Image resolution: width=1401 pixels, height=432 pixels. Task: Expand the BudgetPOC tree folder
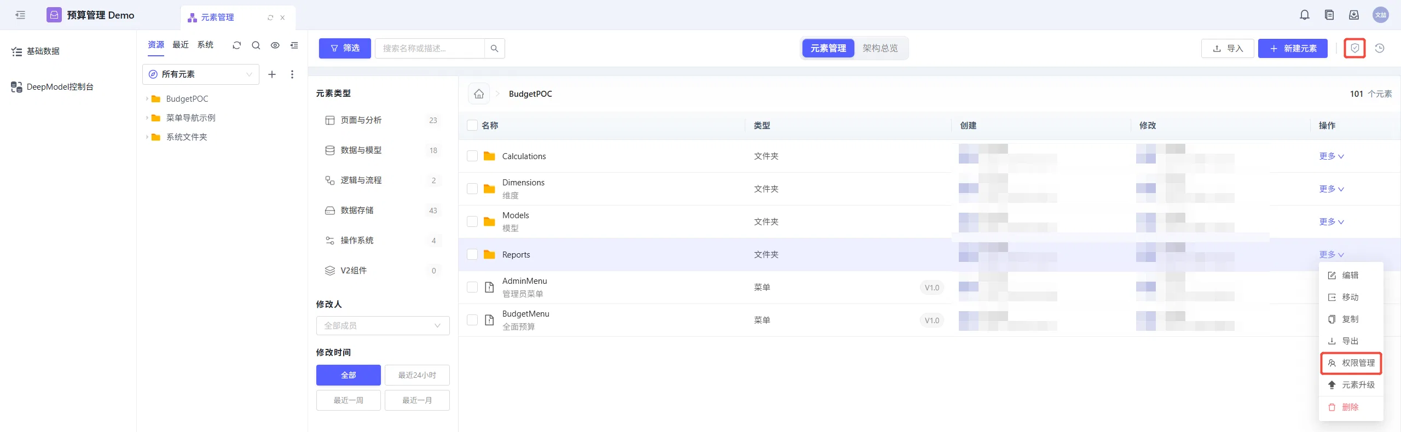click(x=147, y=99)
